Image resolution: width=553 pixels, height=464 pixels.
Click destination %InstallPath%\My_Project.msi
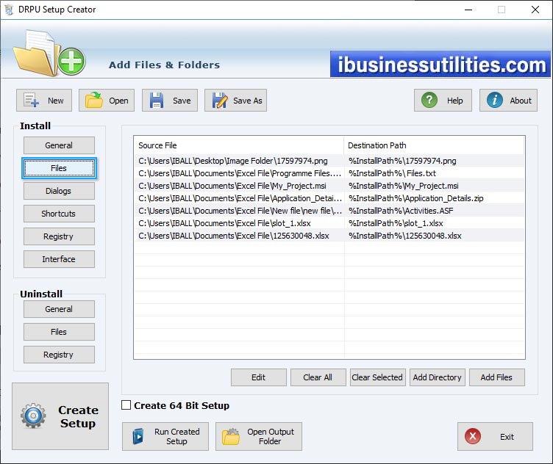pyautogui.click(x=404, y=186)
